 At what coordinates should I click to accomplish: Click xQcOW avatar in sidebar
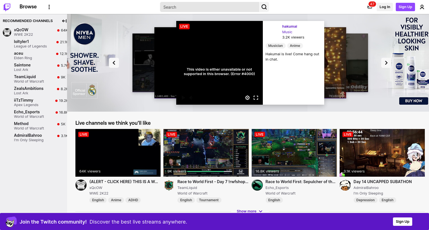pyautogui.click(x=7, y=32)
